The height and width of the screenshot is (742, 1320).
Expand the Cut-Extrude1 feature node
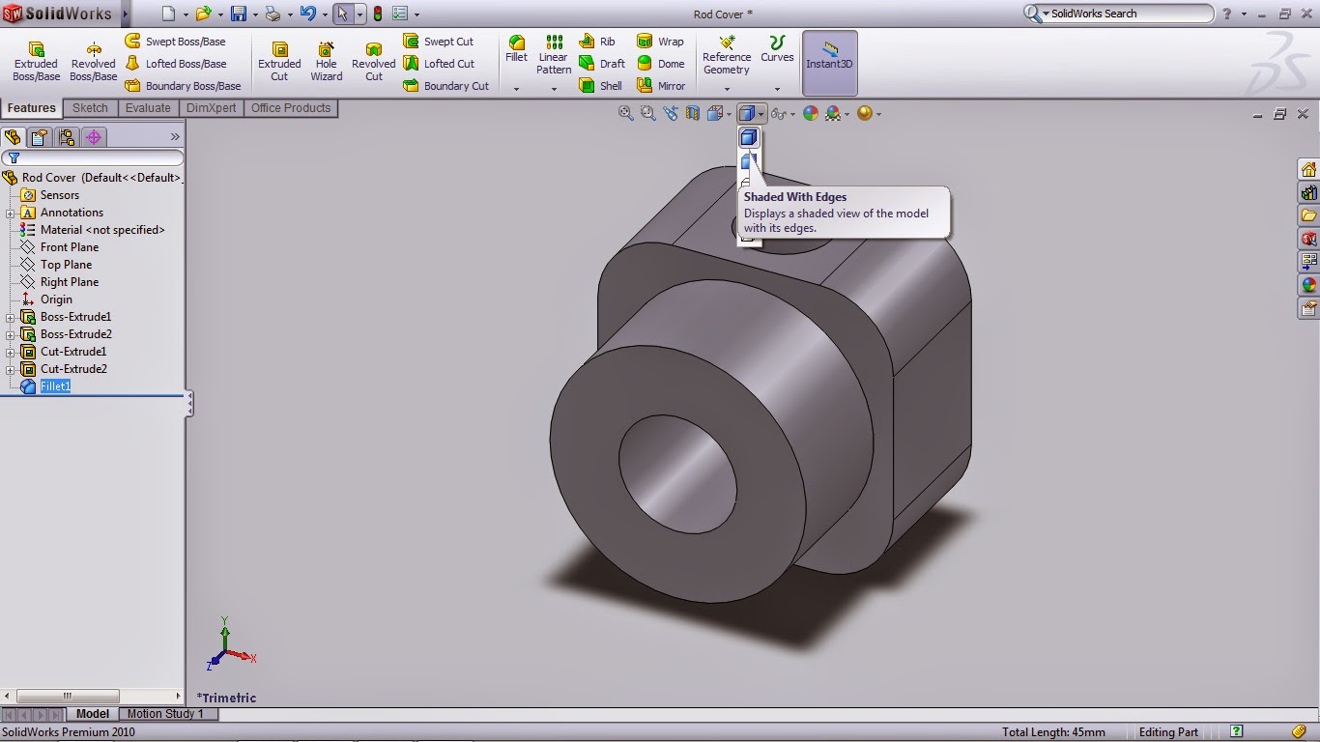(10, 352)
